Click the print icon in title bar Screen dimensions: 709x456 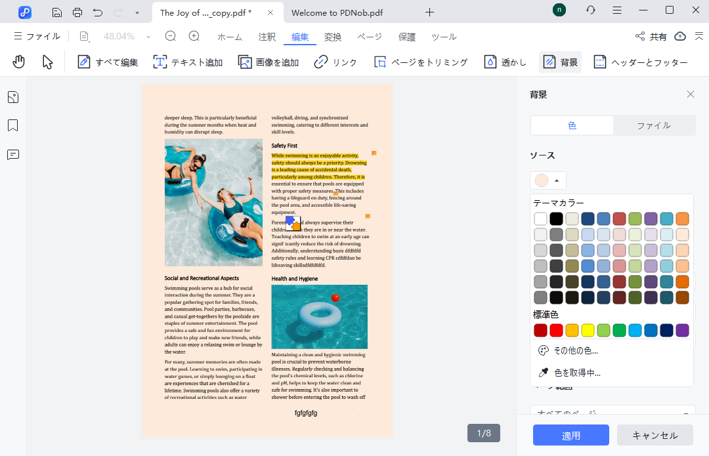point(77,12)
